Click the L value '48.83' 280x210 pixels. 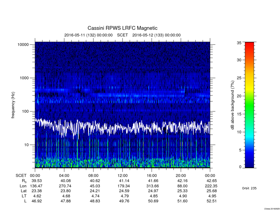[95, 201]
